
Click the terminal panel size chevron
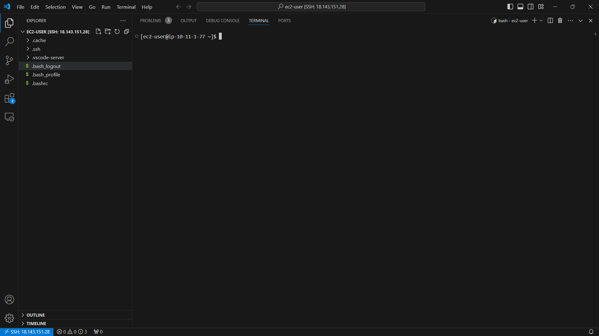click(581, 21)
